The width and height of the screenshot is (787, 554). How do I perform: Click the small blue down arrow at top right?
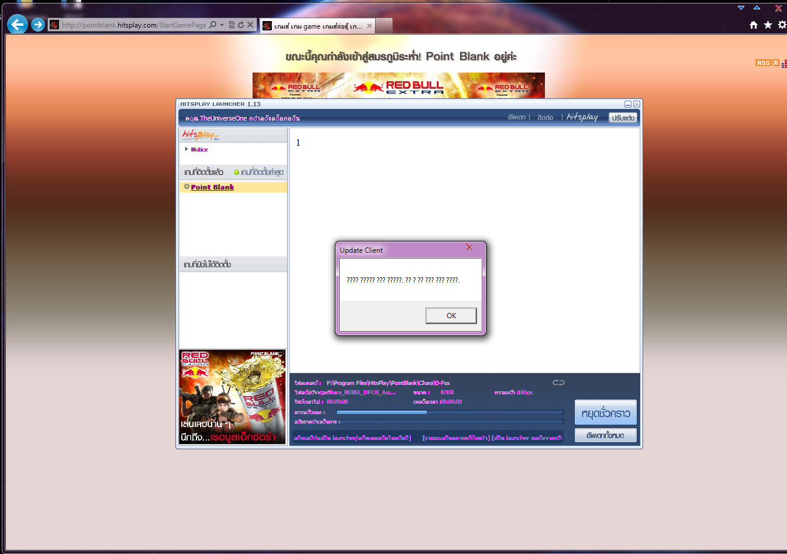(x=741, y=8)
